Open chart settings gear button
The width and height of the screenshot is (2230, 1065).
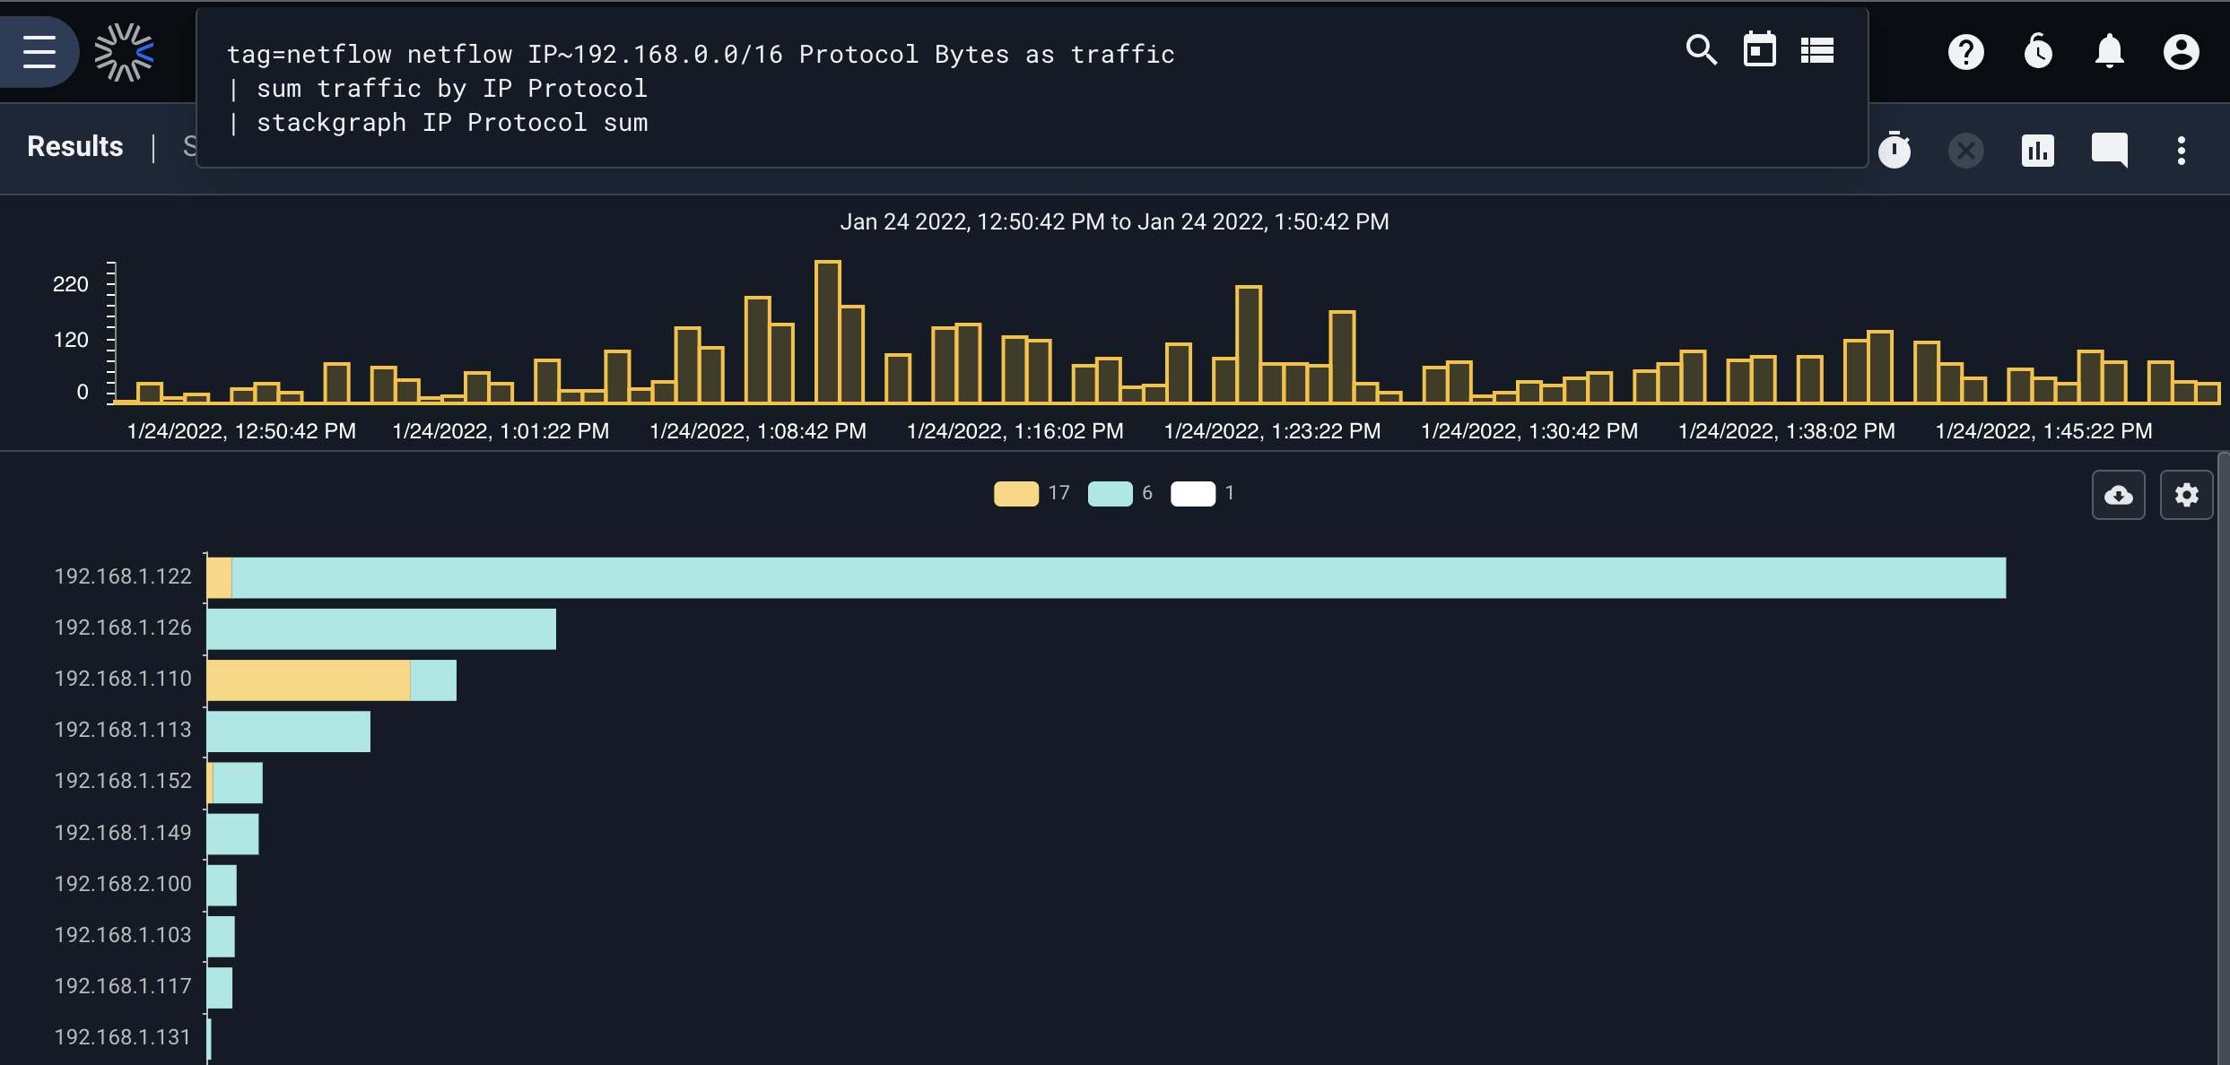point(2186,495)
